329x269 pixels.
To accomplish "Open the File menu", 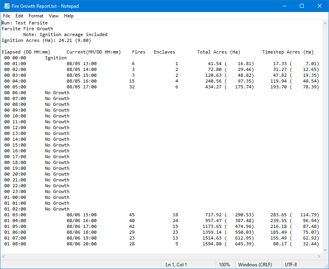I will (7, 16).
